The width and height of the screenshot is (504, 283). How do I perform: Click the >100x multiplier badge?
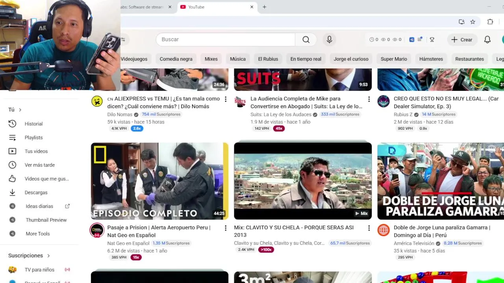point(266,250)
